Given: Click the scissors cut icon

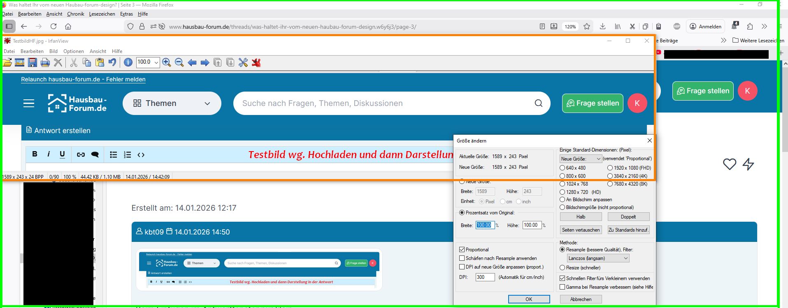Looking at the screenshot, I should point(74,62).
